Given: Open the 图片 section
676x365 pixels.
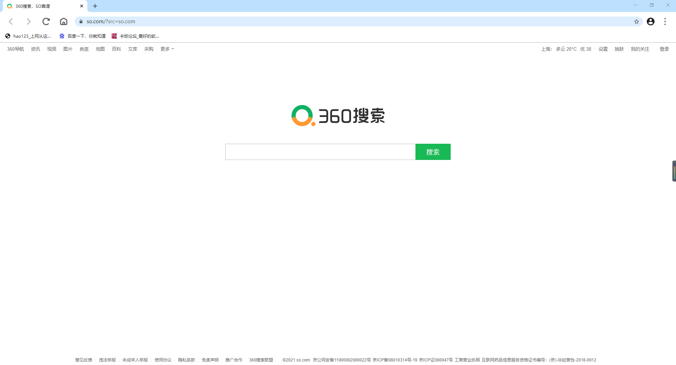Looking at the screenshot, I should (68, 49).
